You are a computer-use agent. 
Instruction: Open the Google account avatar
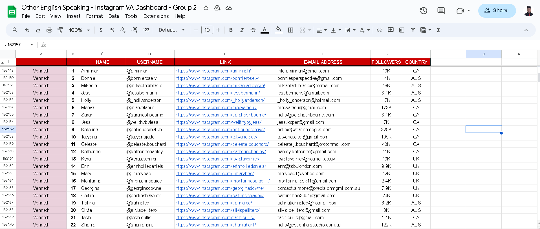click(529, 11)
